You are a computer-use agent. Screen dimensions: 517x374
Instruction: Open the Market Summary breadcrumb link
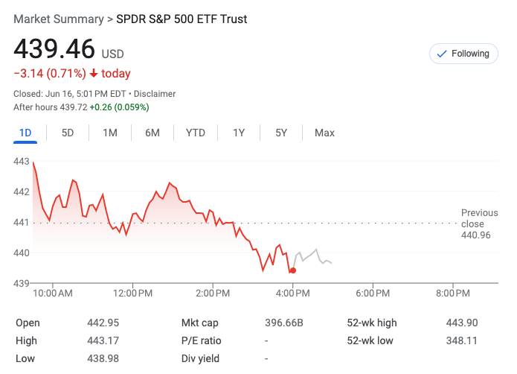(x=59, y=19)
